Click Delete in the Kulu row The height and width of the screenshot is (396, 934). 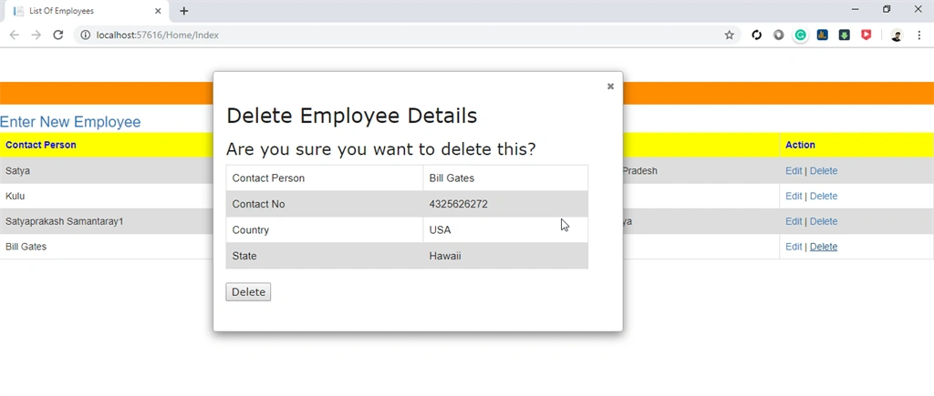(x=824, y=197)
